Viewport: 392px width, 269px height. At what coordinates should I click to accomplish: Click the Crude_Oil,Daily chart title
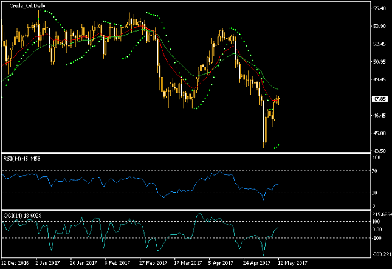(x=27, y=5)
